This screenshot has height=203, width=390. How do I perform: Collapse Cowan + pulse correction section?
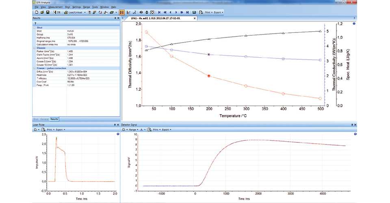coord(34,68)
